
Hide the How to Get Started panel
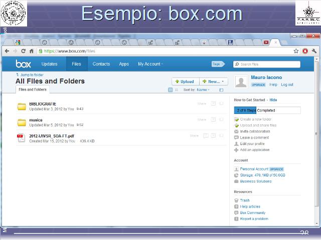[x=273, y=100]
